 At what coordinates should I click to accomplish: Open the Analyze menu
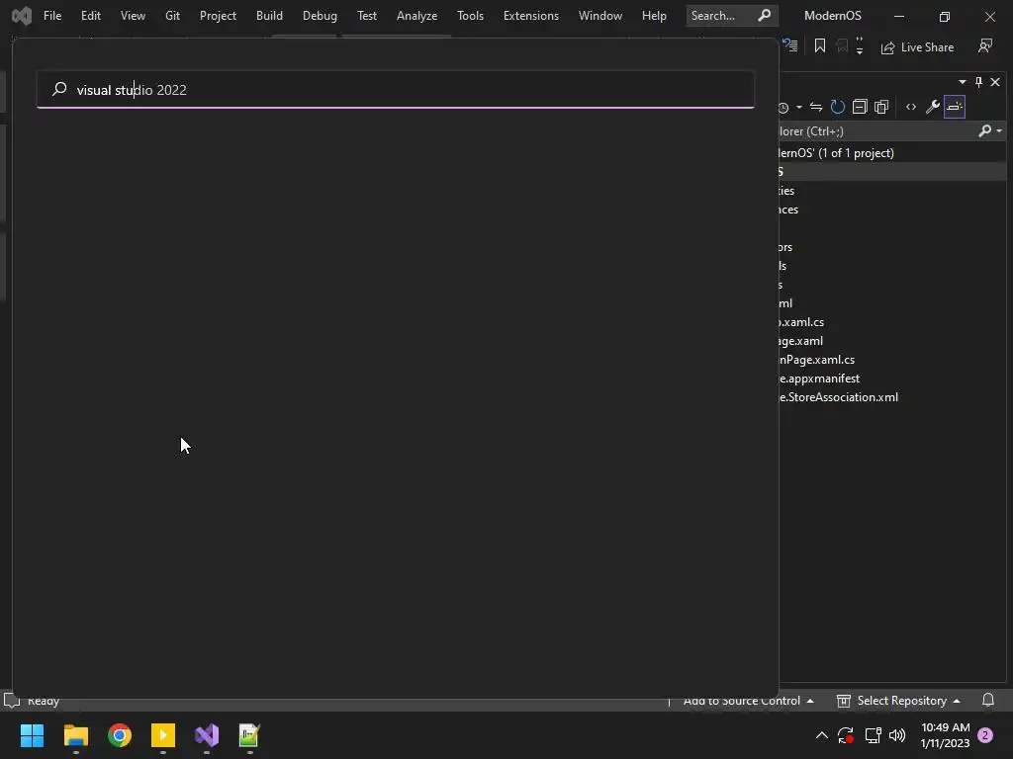[416, 16]
